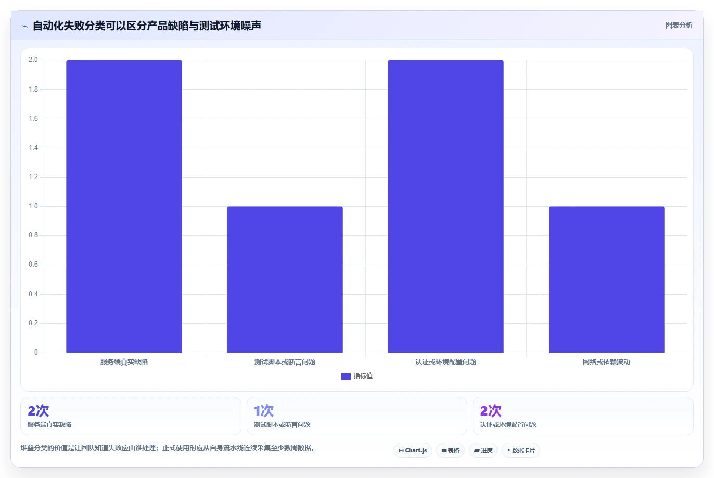Click the title 自动化失败分类可以区分产品缺陷与测试环境噪声
The width and height of the screenshot is (714, 478).
147,26
